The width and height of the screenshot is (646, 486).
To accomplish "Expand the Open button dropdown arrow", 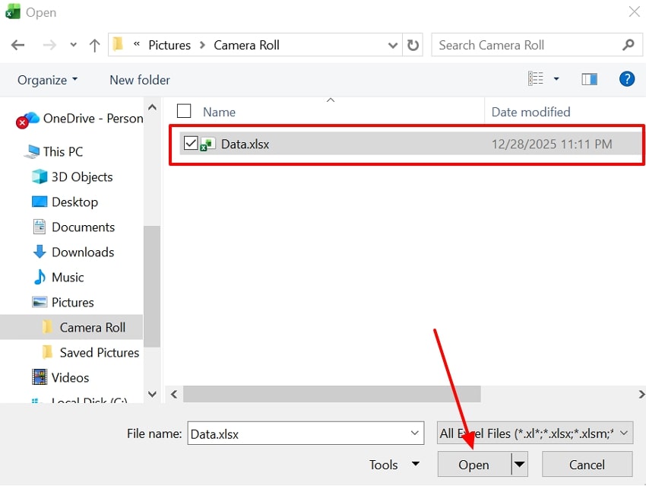I will pos(519,464).
